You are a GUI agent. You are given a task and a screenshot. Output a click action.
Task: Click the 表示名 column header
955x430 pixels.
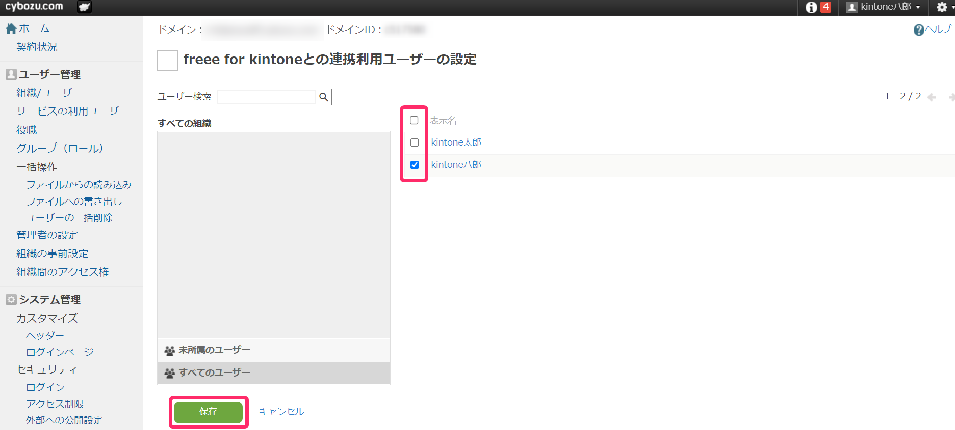click(443, 121)
